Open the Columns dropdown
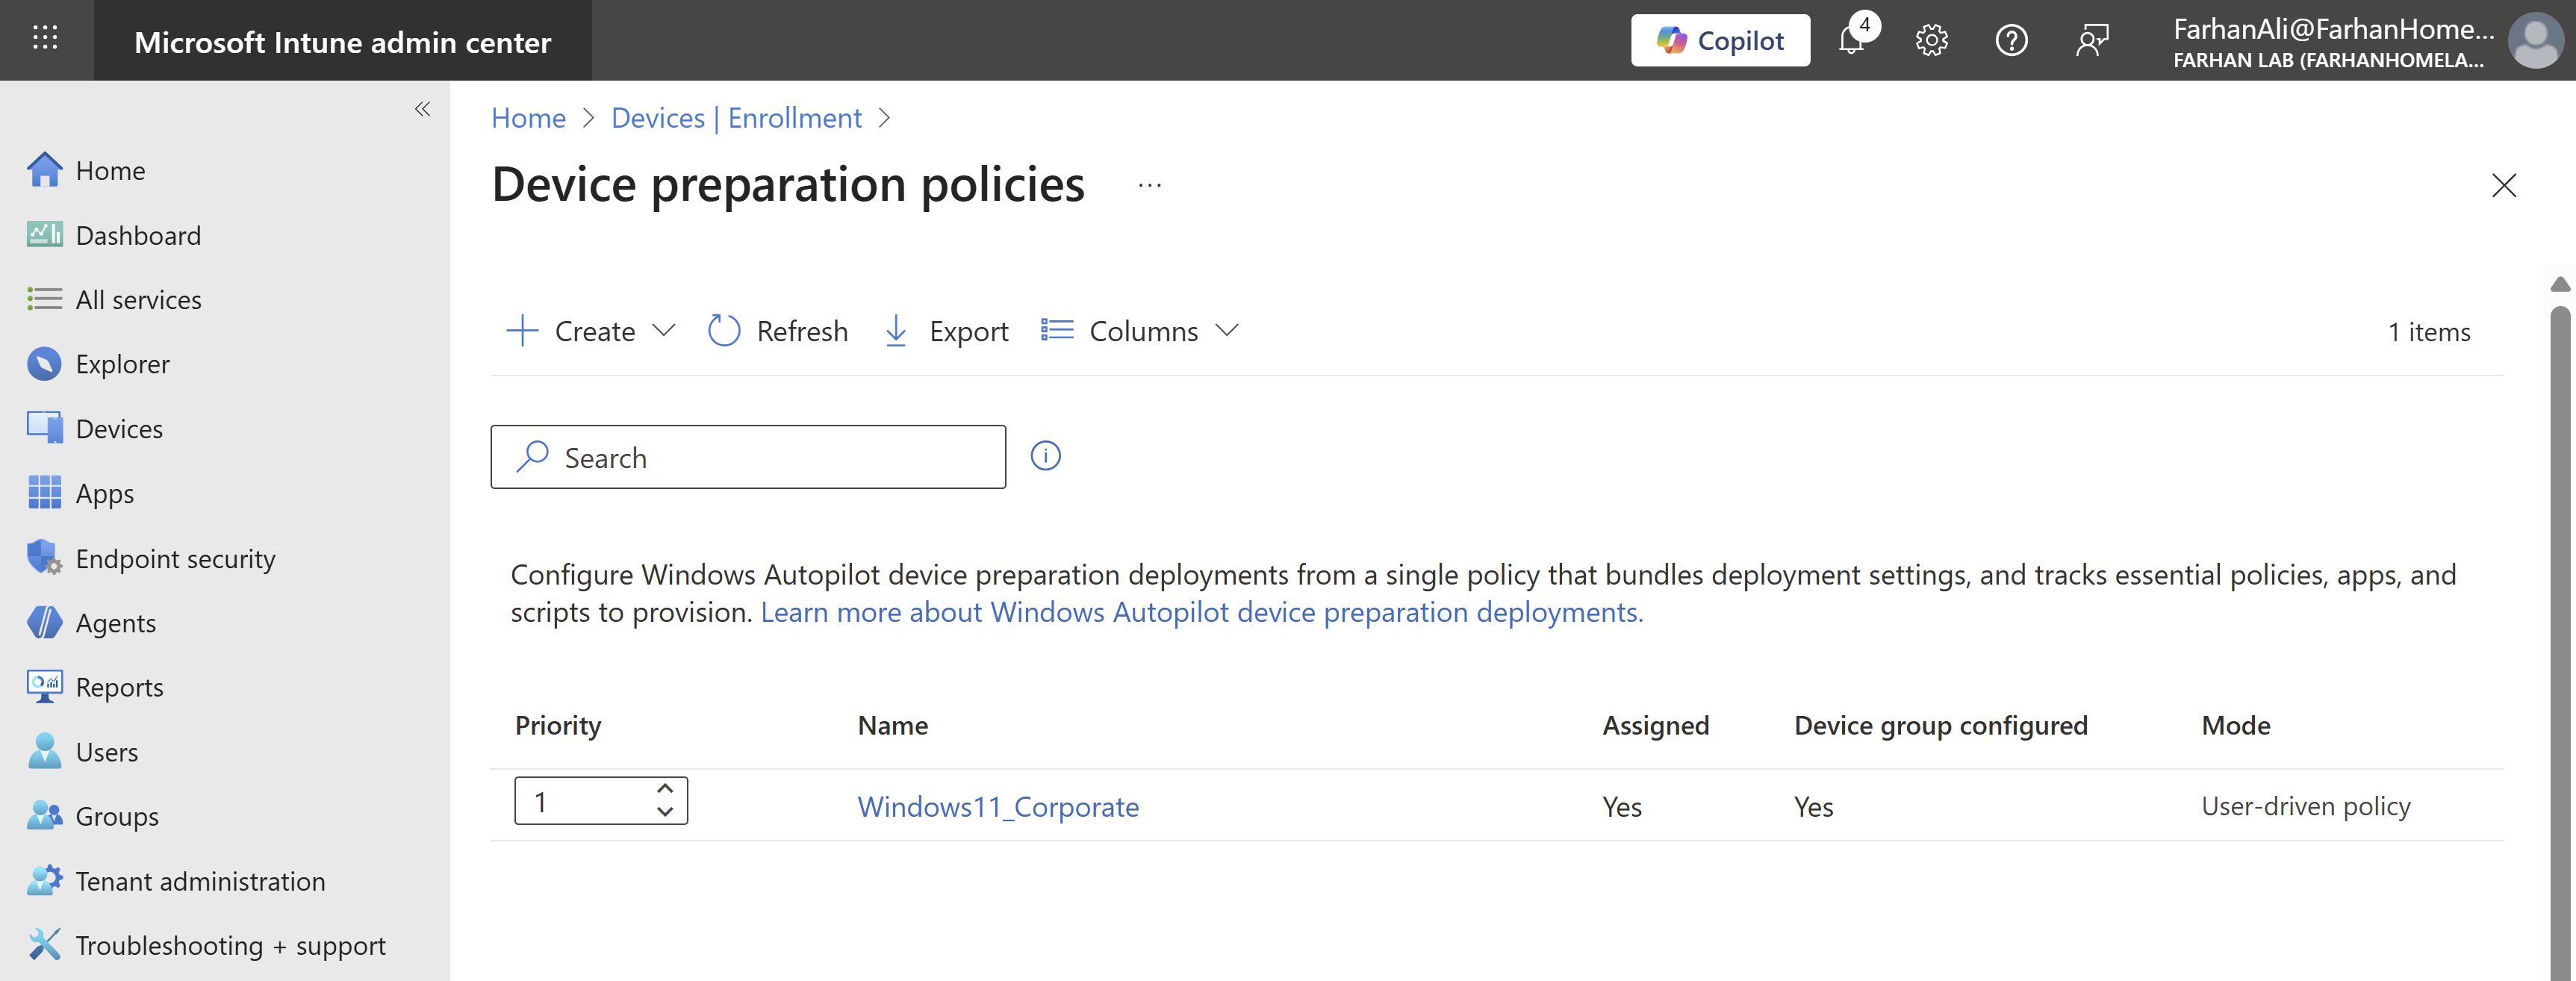2576x981 pixels. 1140,331
